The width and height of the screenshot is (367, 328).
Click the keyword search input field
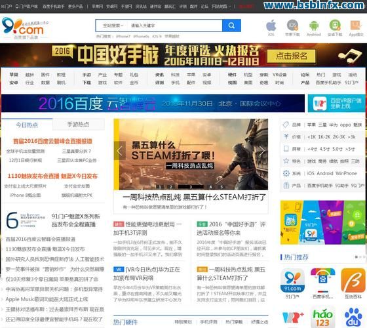[x=174, y=26]
